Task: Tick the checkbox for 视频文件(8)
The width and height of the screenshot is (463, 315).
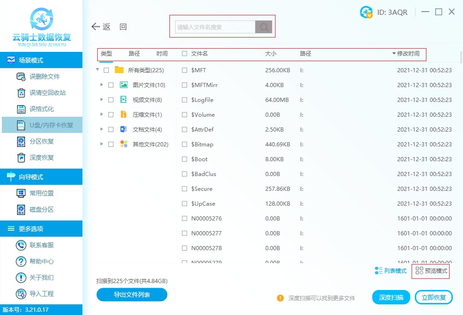Action: pos(111,100)
